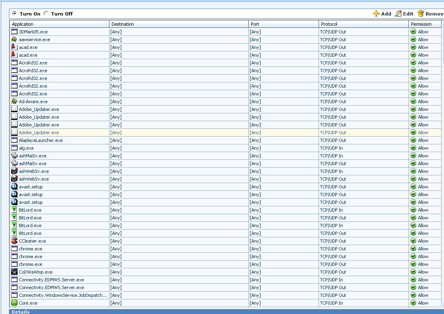Screen dimensions: 444x314
Task: Click the Connectivity.WindowsService.JobDispatch icon
Action: [14, 295]
